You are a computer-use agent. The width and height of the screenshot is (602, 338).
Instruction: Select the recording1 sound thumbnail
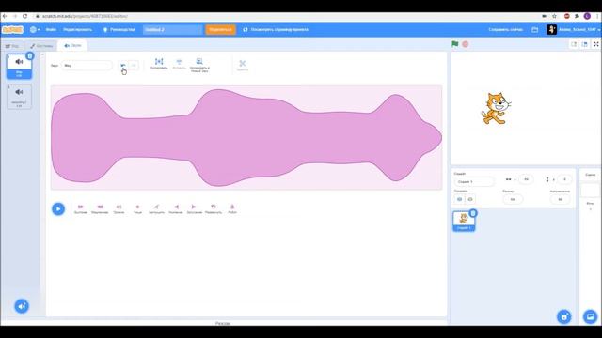tap(19, 97)
